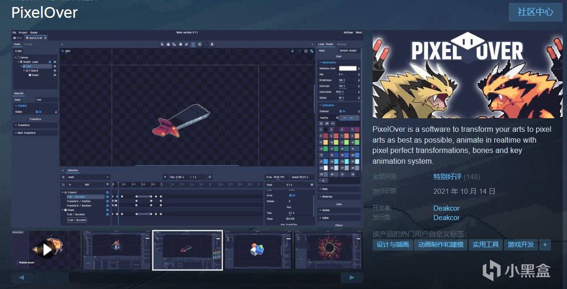Expand the Outline section
This screenshot has height=289, width=567.
point(339,210)
